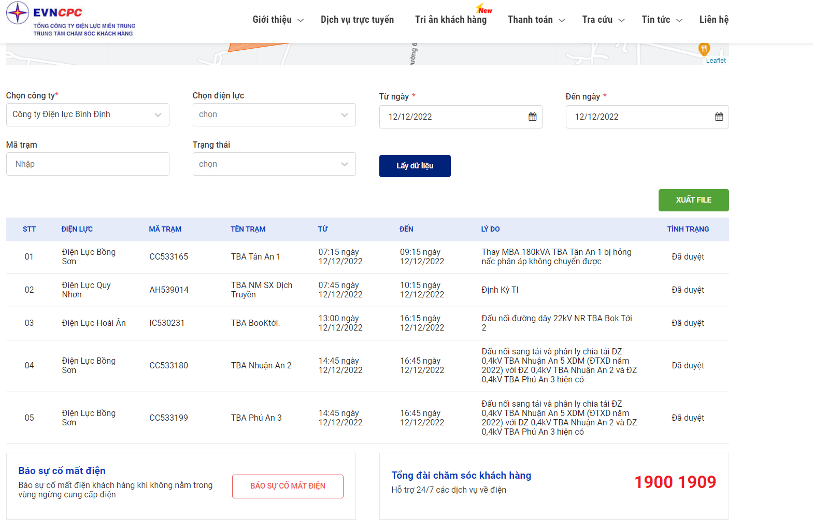Screen dimensions: 813x530
Task: Focus the Mã trạm input field
Action: coord(88,164)
